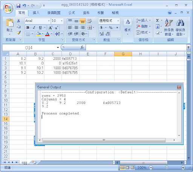The image size is (193, 172).
Task: Toggle align text left
Action: [70, 27]
